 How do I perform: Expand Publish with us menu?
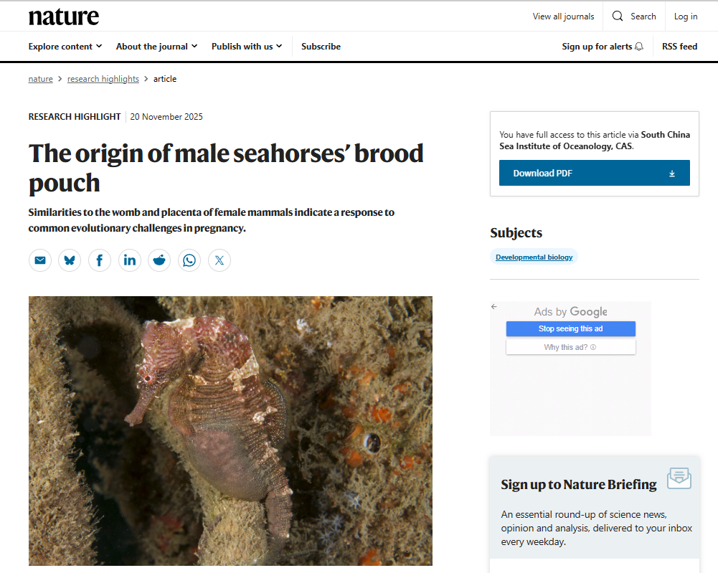coord(247,47)
